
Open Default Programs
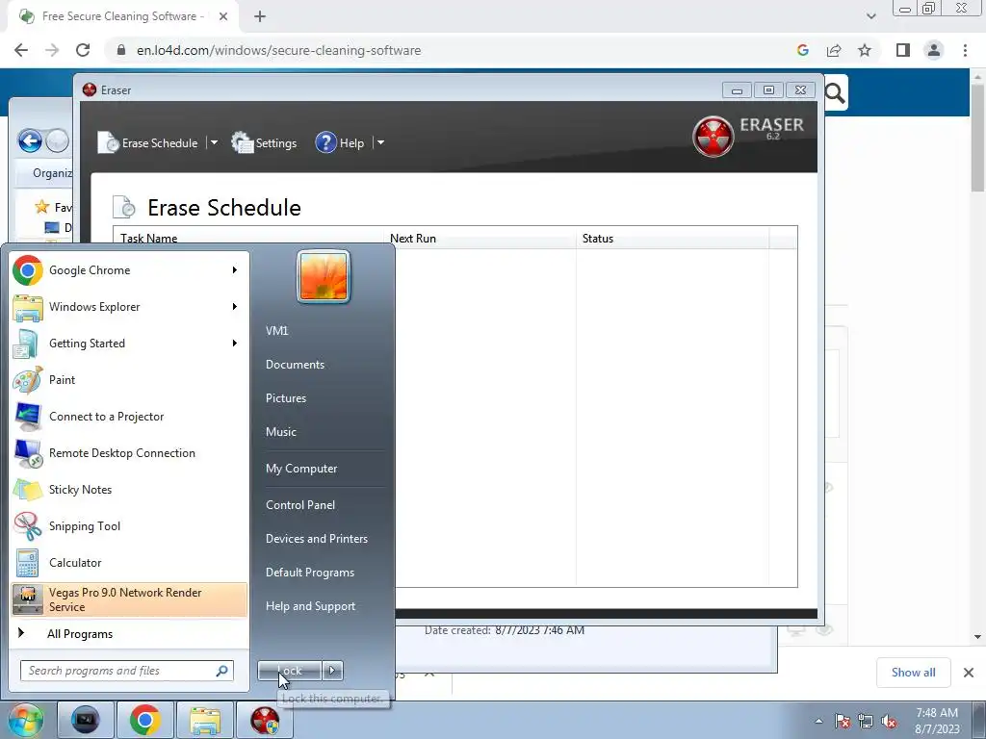click(309, 573)
